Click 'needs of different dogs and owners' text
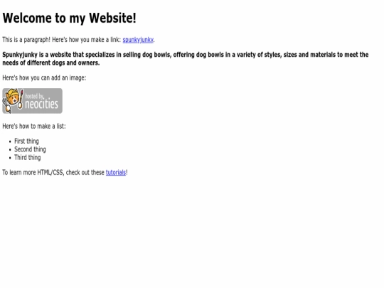This screenshot has width=384, height=288. [x=51, y=63]
